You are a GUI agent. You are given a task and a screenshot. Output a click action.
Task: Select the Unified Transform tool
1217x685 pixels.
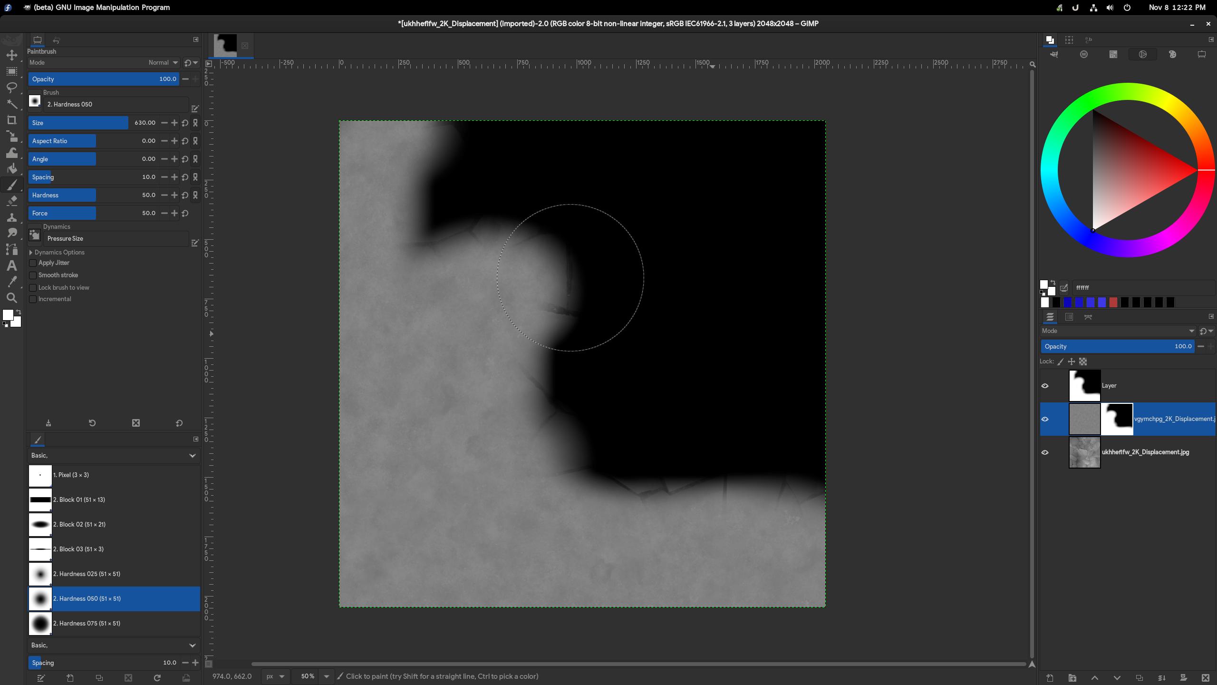tap(12, 136)
